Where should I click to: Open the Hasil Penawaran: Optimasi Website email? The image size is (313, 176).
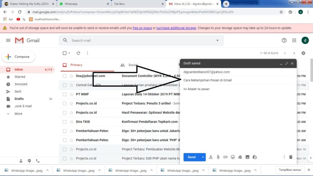click(151, 113)
